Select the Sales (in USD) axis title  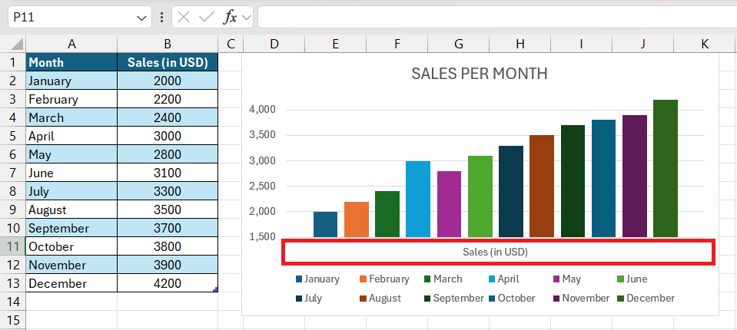496,252
